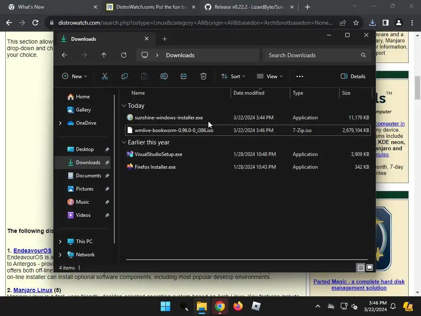Screen dimensions: 421x316
Task: Open Chrome side panel icon
Action: click(386, 23)
